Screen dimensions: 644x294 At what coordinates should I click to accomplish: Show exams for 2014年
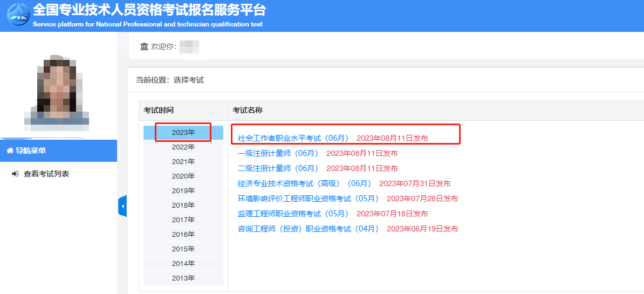(x=183, y=264)
